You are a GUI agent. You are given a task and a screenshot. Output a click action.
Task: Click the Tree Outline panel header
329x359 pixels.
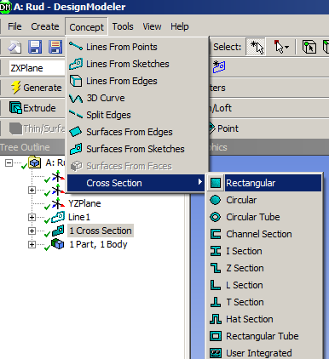tap(32, 147)
